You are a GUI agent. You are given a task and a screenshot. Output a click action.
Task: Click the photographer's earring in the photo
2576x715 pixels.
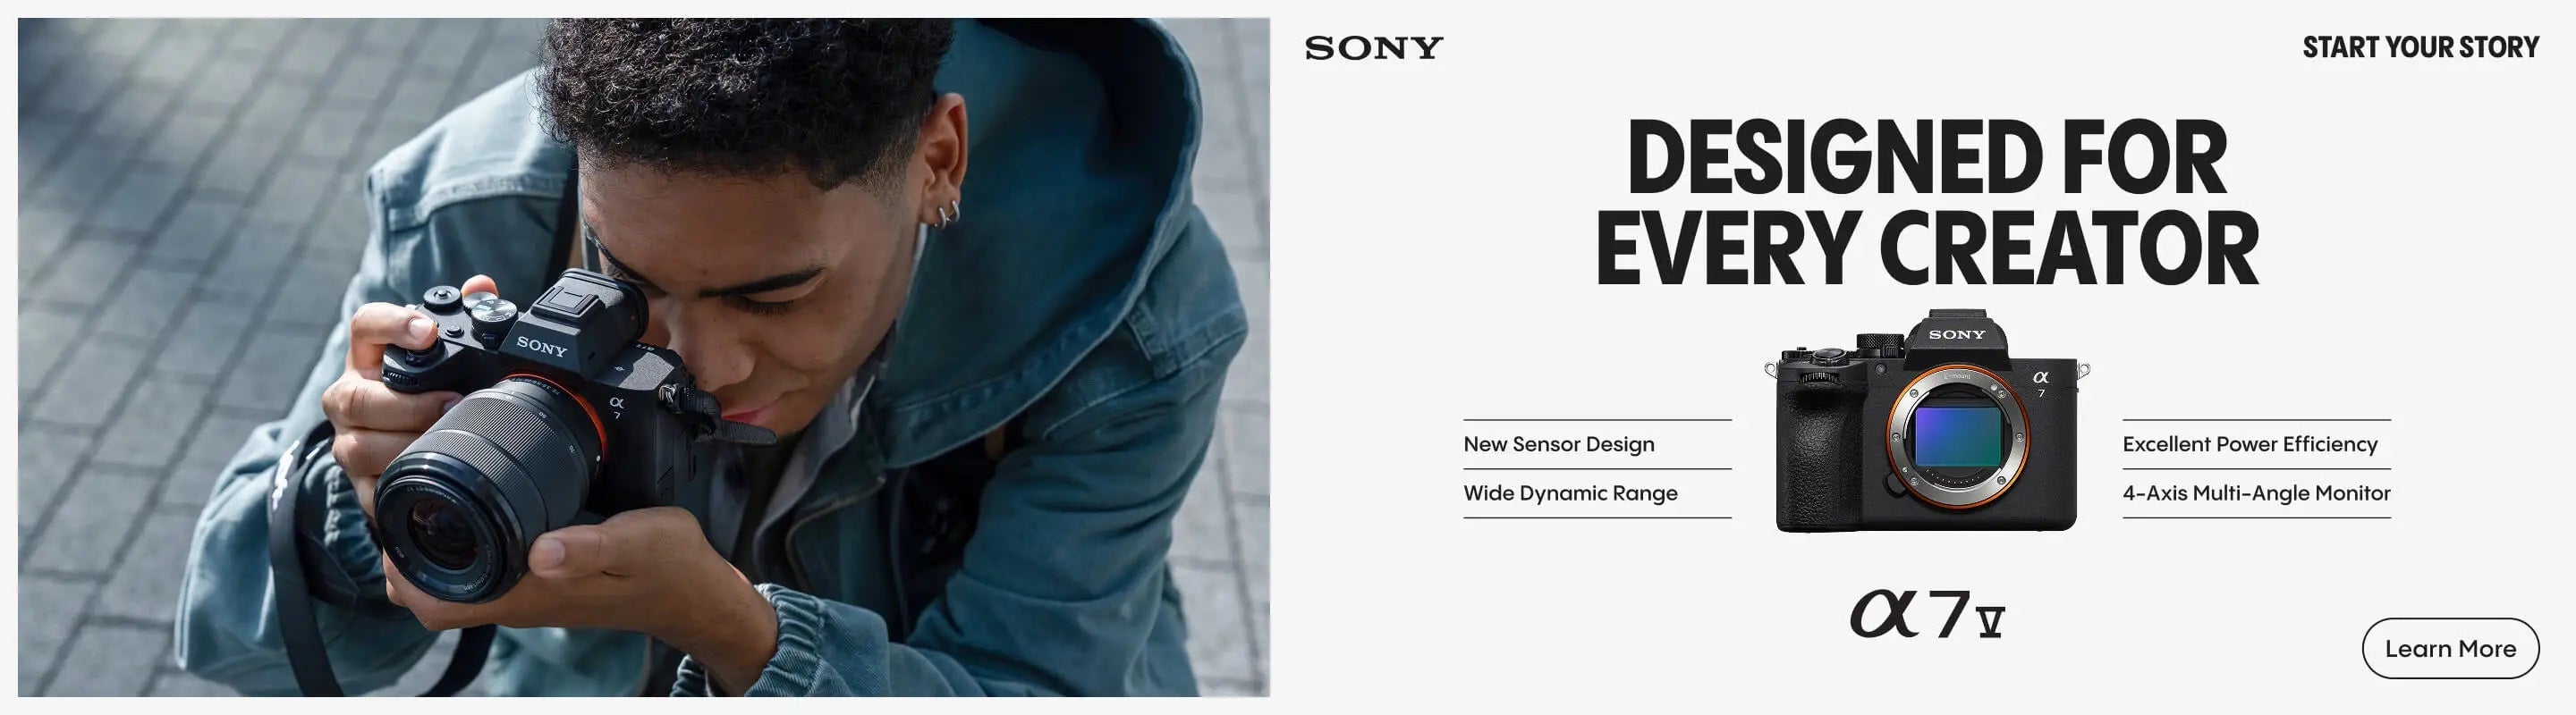pos(947,214)
